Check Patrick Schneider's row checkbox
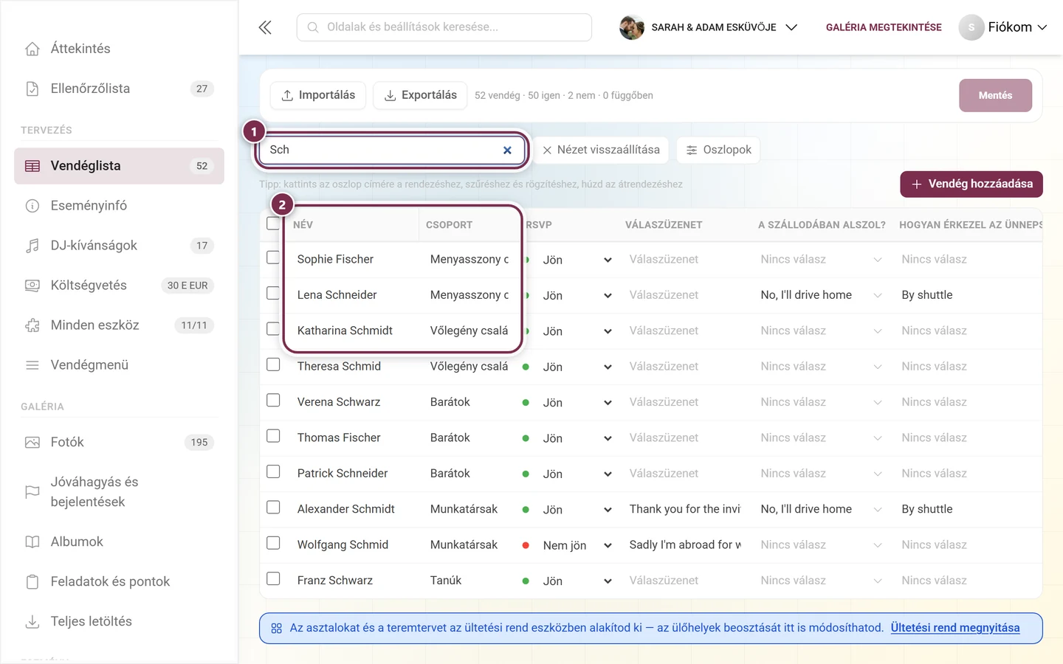The height and width of the screenshot is (664, 1063). 273,471
